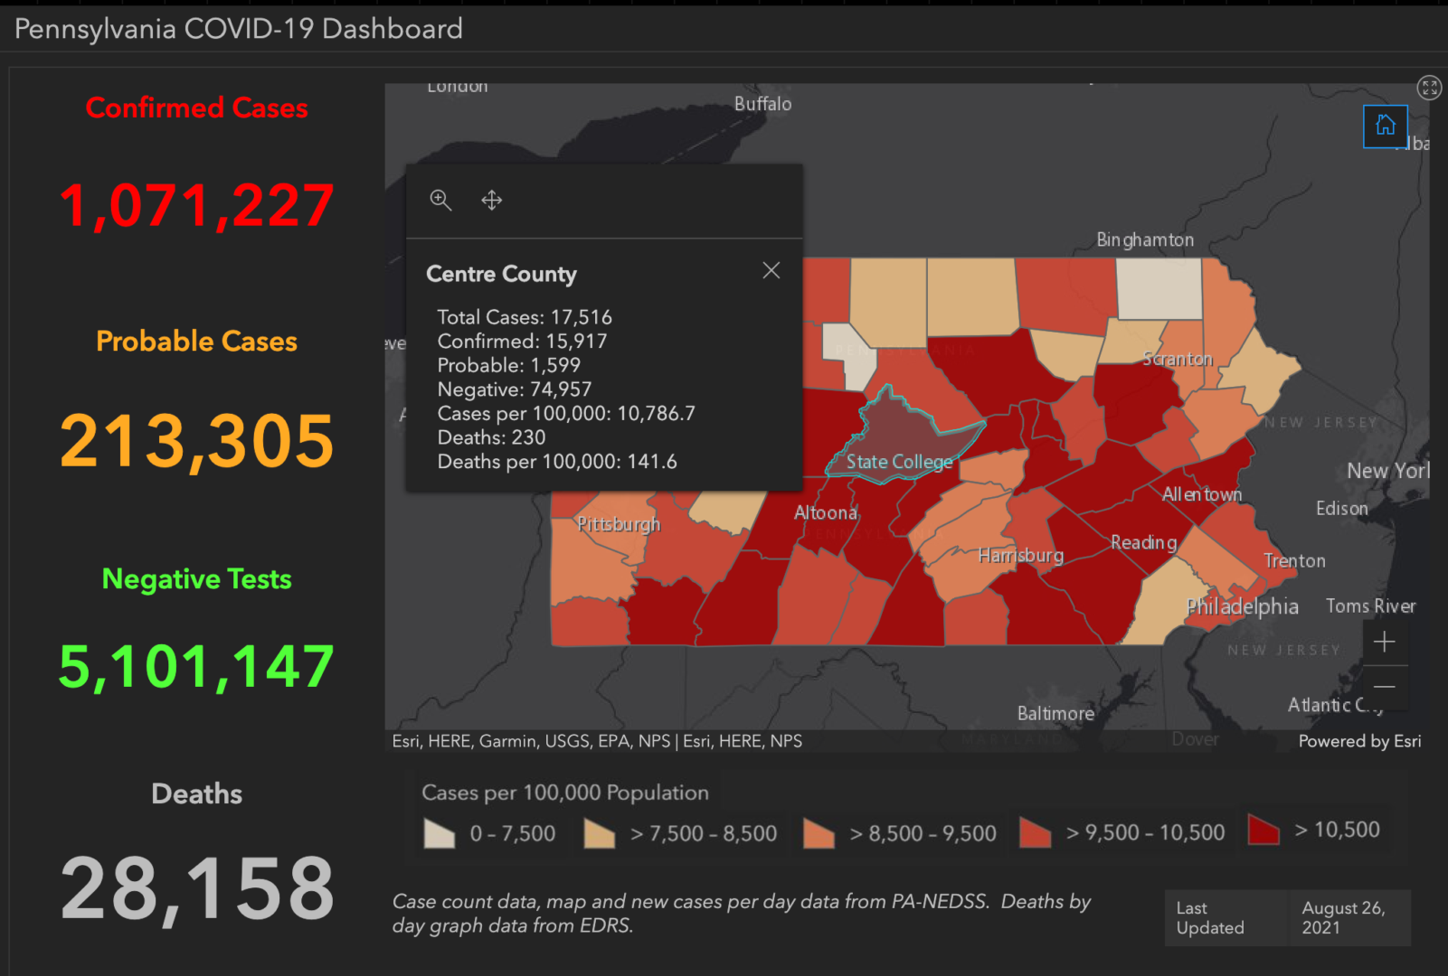Click the August 26, 2021 date

tap(1343, 918)
